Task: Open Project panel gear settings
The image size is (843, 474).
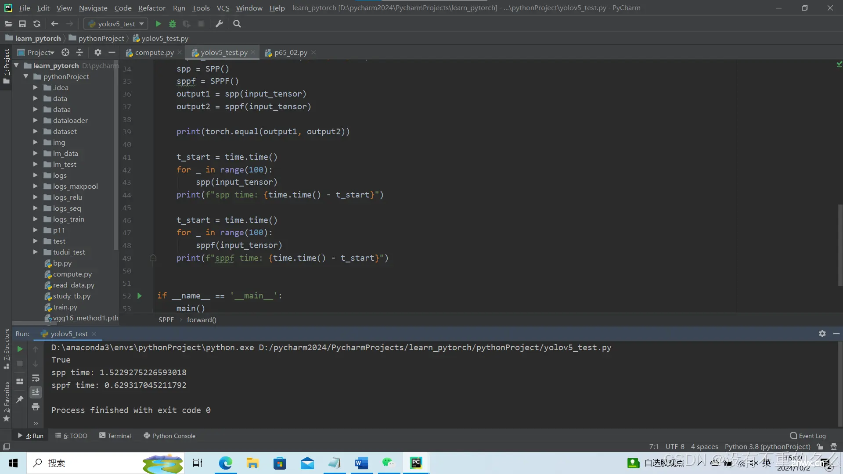Action: click(98, 52)
